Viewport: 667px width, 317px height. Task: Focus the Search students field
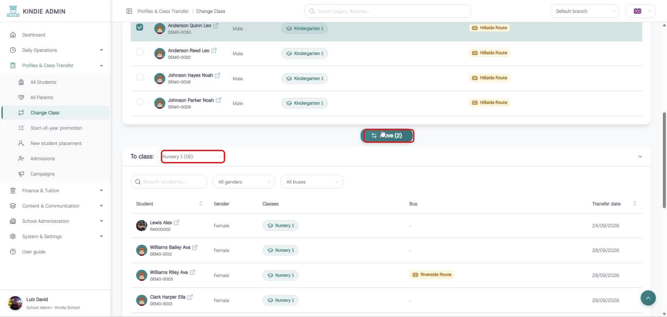tap(169, 182)
